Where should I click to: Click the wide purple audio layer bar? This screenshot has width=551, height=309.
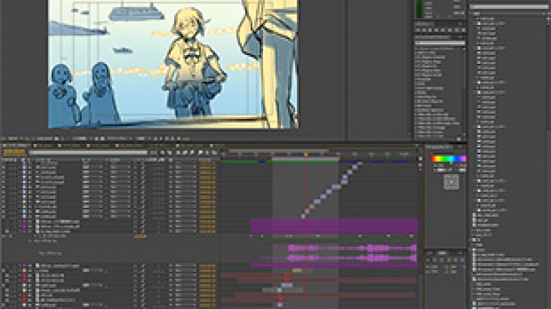(335, 226)
